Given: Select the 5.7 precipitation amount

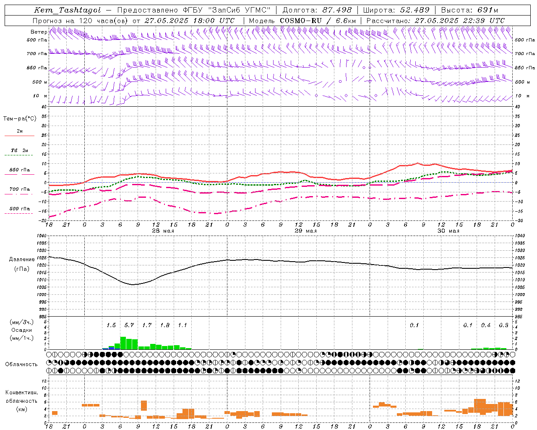Looking at the screenshot, I should [x=129, y=325].
